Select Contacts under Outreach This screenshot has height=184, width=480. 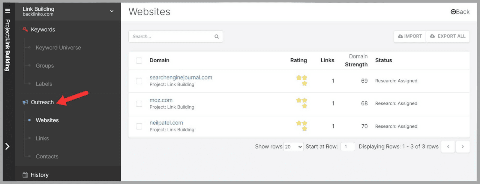coord(47,156)
